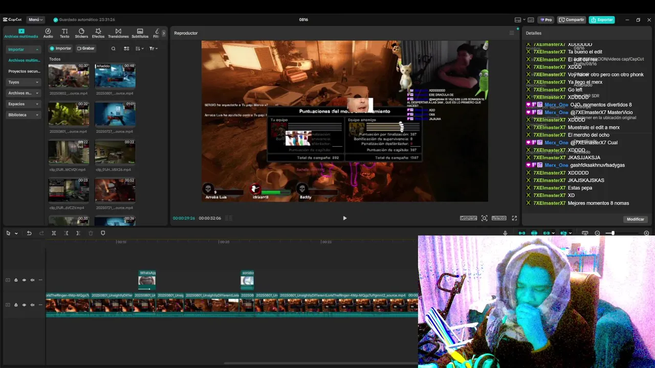The height and width of the screenshot is (368, 655).
Task: Click the Exportar button
Action: [x=602, y=20]
